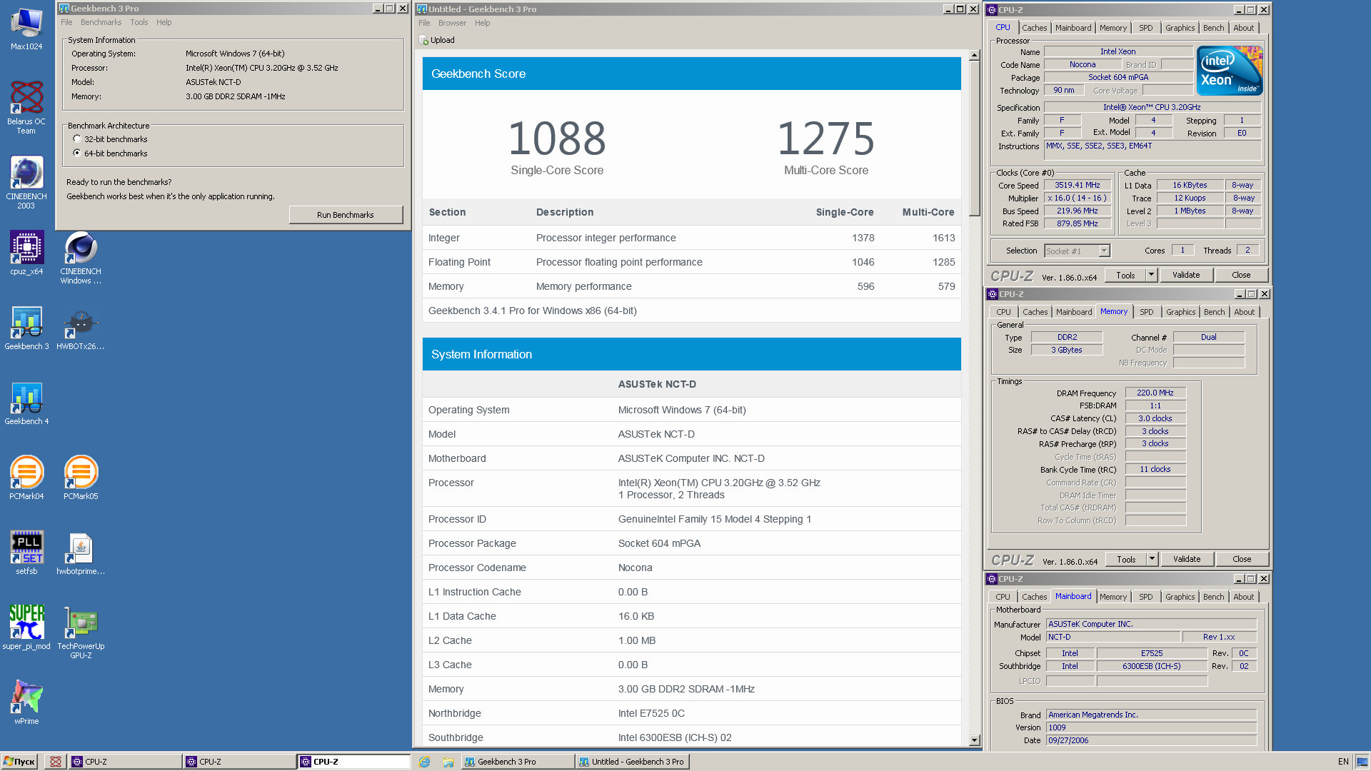Open Graphics tab in CPU-Z Memory window
1371x771 pixels.
1180,312
